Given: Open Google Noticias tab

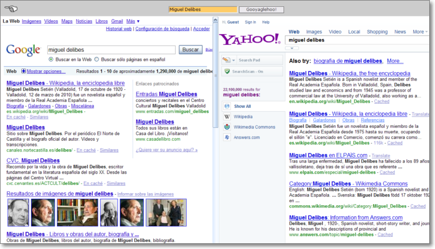Looking at the screenshot, I should pyautogui.click(x=84, y=21).
